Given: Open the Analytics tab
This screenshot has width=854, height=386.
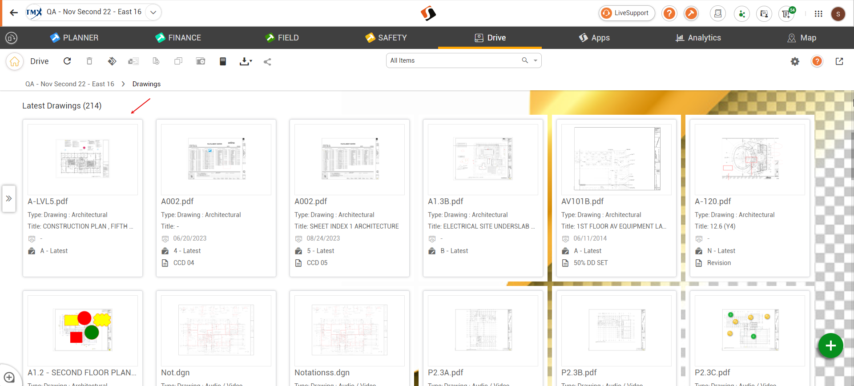Looking at the screenshot, I should (698, 38).
